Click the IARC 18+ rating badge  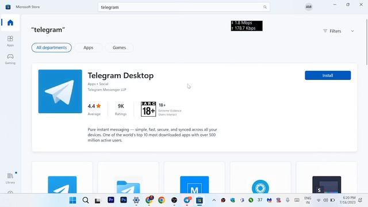148,109
